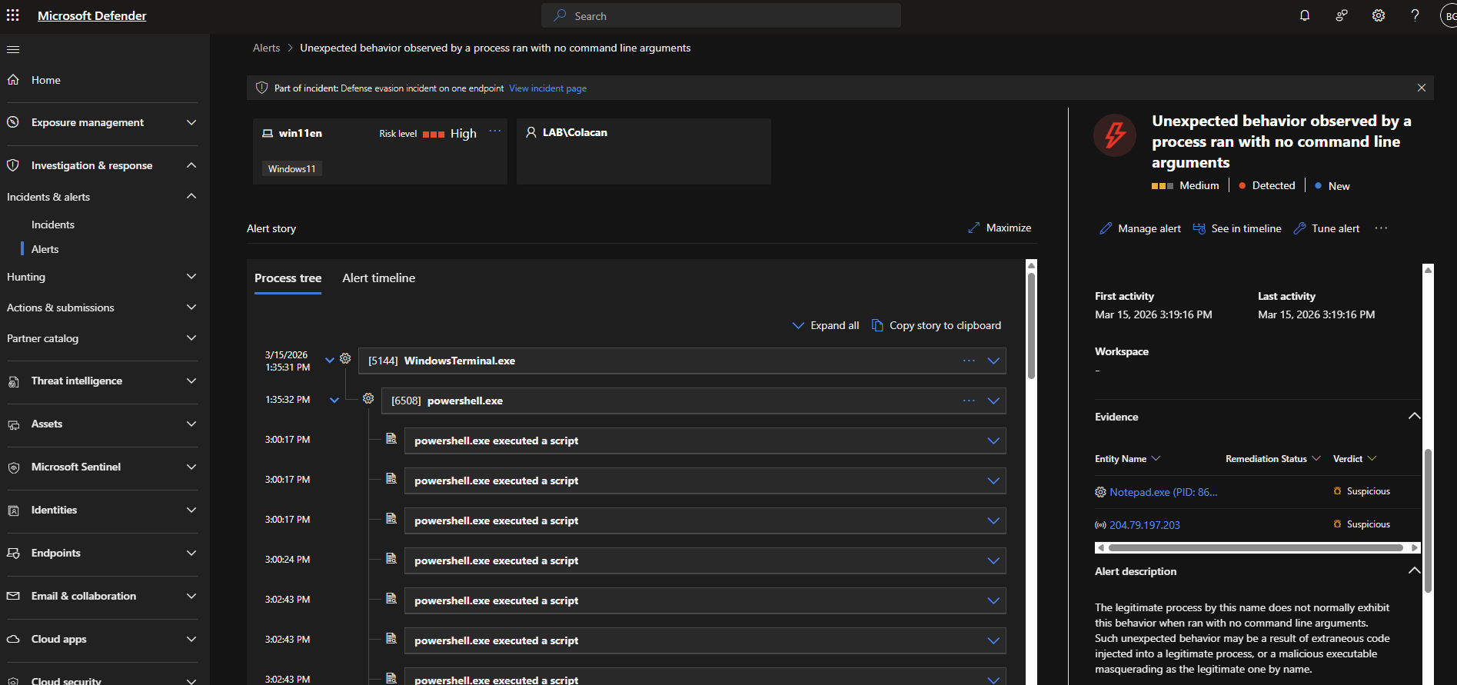Image resolution: width=1457 pixels, height=685 pixels.
Task: Click the Manage alert pencil icon
Action: pyautogui.click(x=1106, y=228)
